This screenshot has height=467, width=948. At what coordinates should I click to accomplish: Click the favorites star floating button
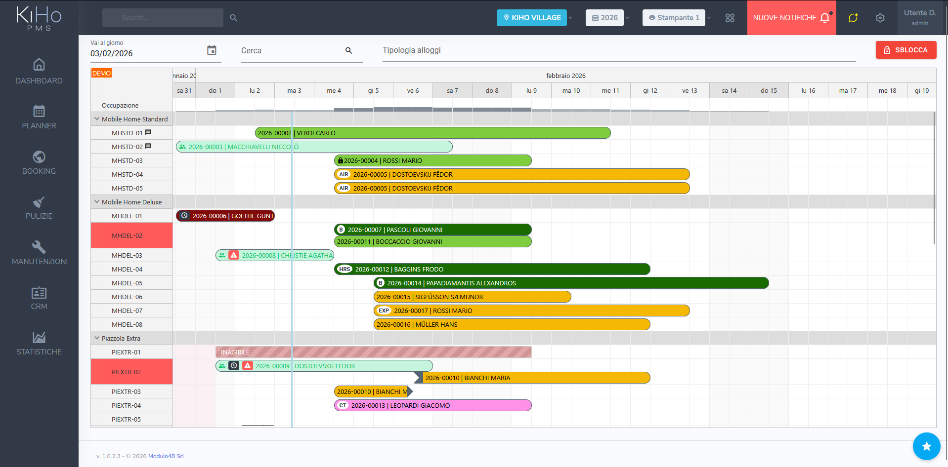(927, 446)
